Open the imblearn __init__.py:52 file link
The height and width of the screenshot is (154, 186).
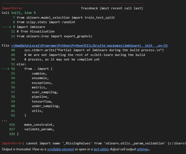pyautogui.click(x=89, y=45)
